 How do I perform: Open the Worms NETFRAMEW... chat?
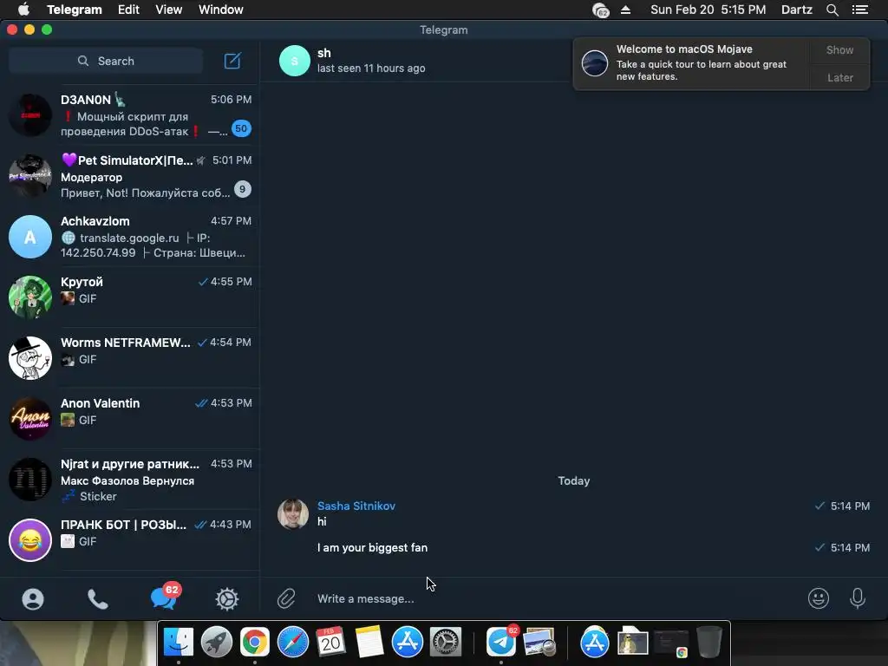click(x=130, y=357)
